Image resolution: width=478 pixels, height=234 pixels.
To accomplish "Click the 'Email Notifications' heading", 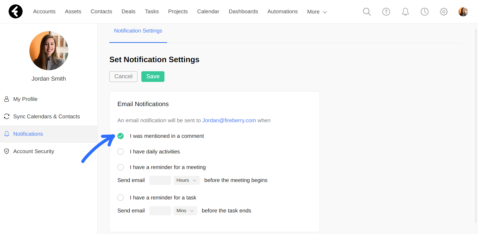I will point(143,104).
